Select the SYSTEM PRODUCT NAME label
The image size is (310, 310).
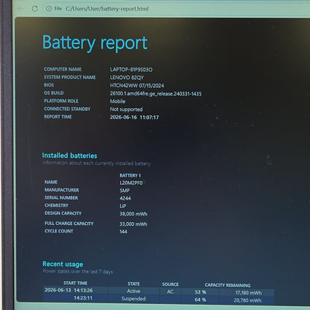[x=69, y=77]
